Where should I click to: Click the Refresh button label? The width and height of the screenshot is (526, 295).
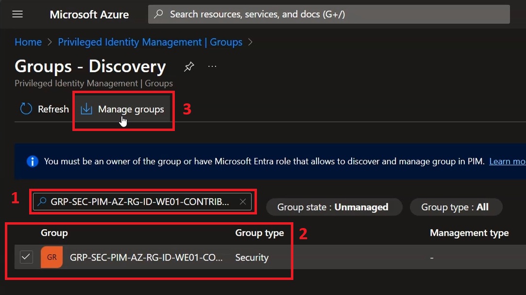click(53, 109)
